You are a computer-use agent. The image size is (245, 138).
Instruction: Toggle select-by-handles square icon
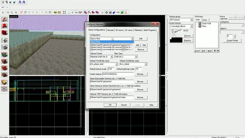click(64, 12)
